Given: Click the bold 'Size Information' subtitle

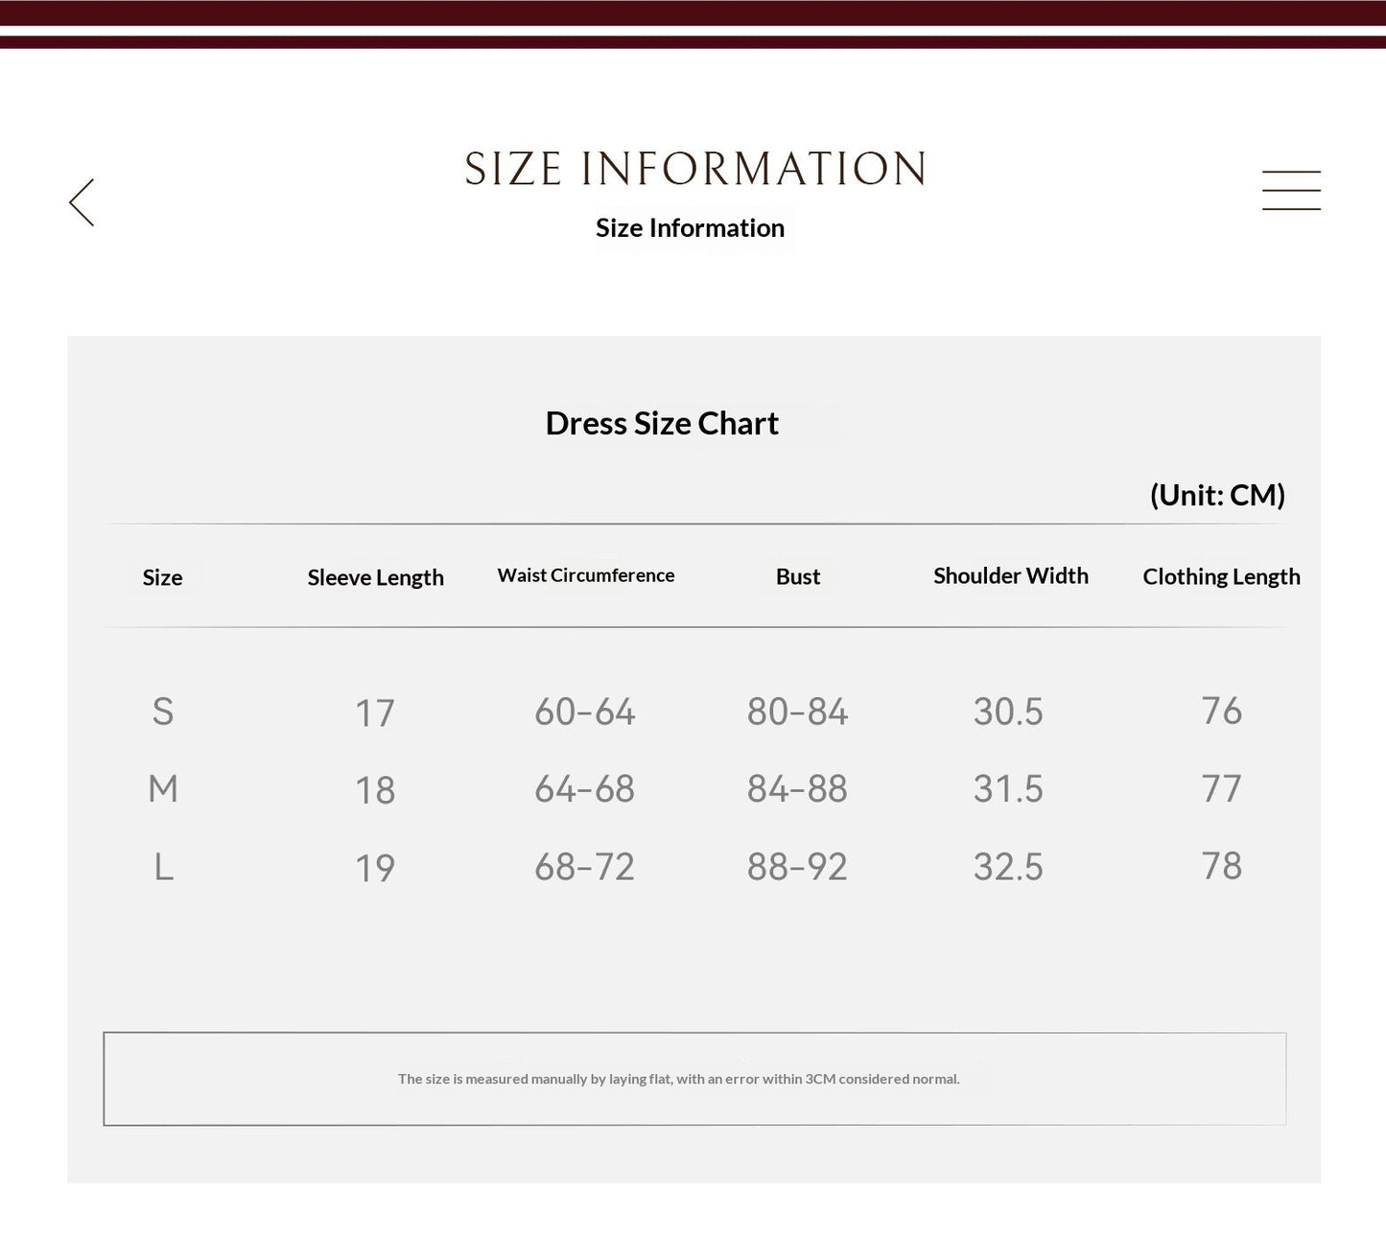Looking at the screenshot, I should click(690, 228).
